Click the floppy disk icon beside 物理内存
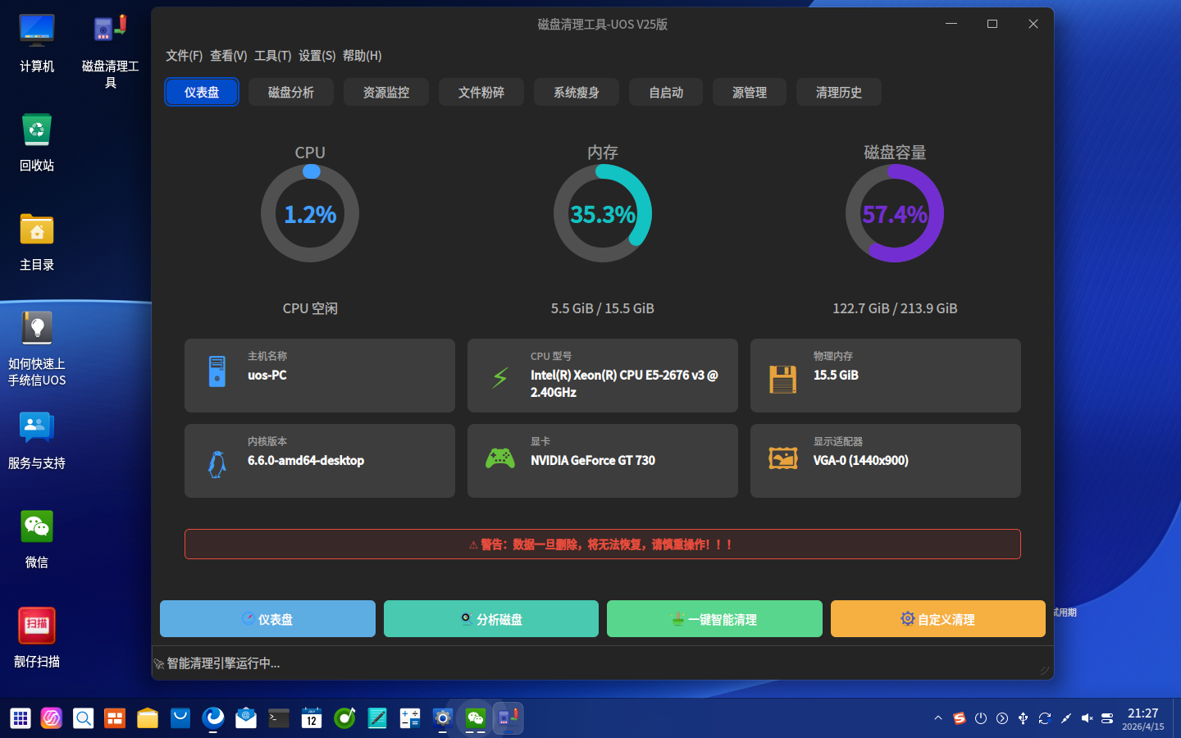Screen dimensions: 1181x738 tap(783, 379)
